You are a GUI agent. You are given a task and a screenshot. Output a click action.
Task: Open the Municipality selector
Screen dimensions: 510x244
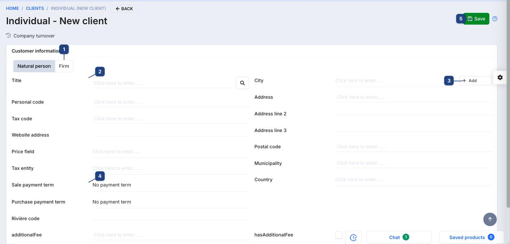tap(413, 163)
